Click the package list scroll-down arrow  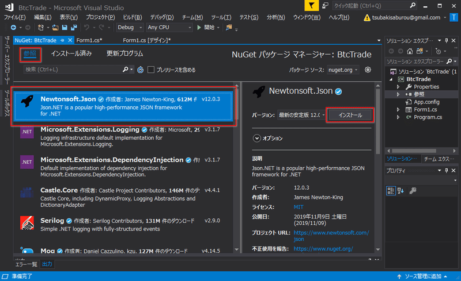(237, 249)
